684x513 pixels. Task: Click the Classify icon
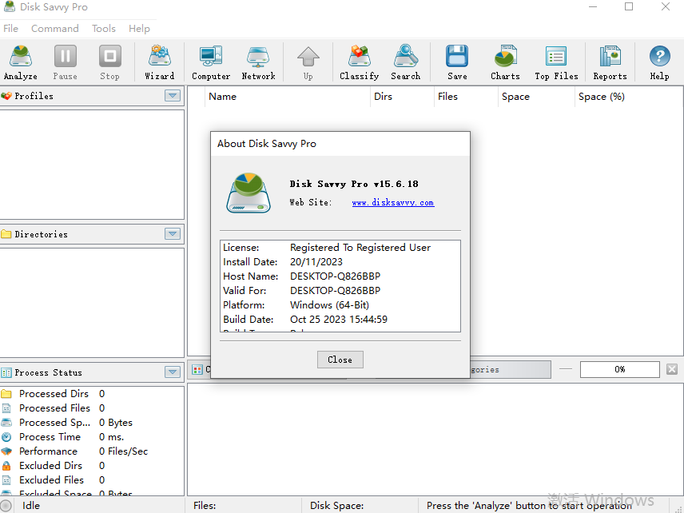[359, 62]
